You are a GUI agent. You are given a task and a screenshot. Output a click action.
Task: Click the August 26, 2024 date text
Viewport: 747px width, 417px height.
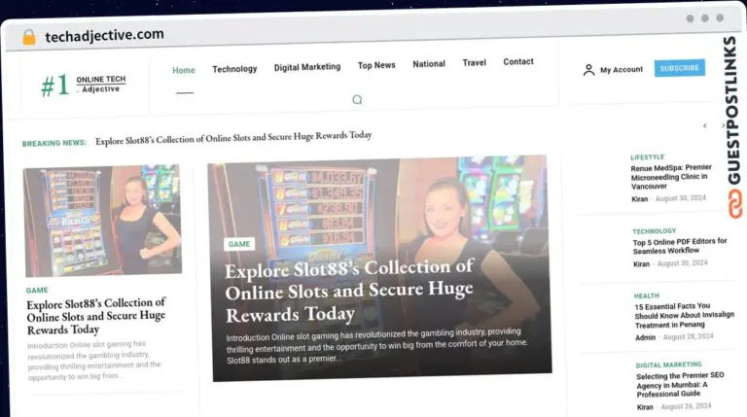click(x=686, y=406)
